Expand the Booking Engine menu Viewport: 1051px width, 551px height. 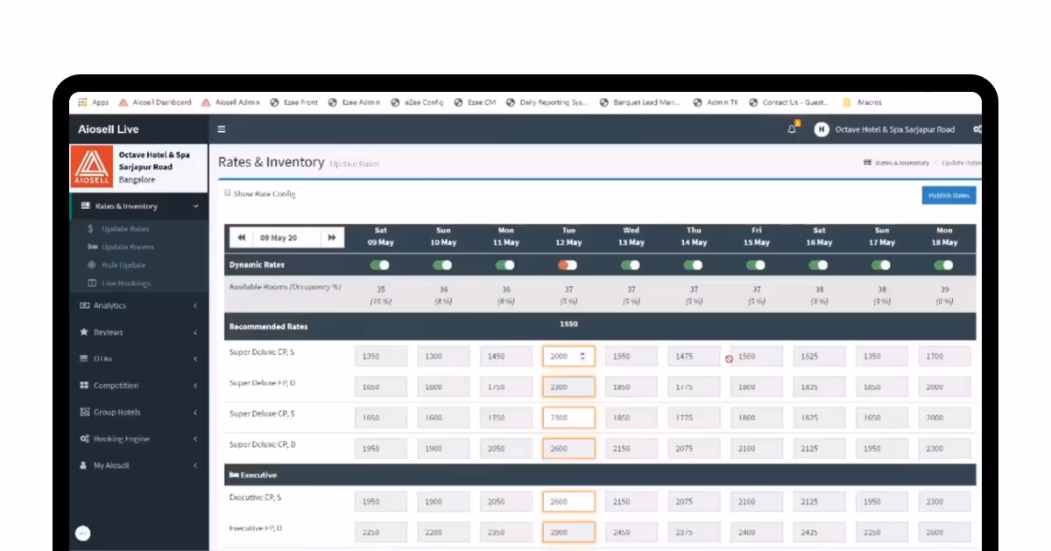pyautogui.click(x=139, y=439)
